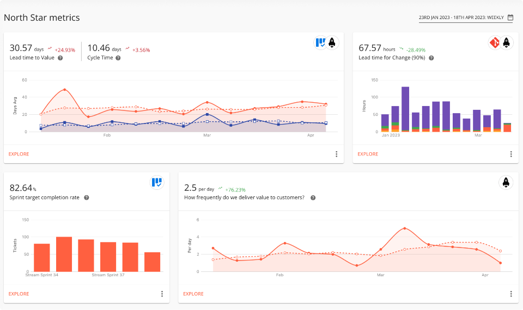Click the blue board icon on Sprint target card
This screenshot has width=523, height=310.
[157, 183]
